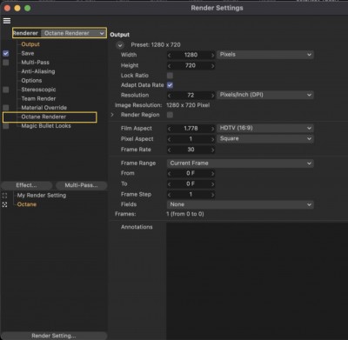Open the Preset chevron button
This screenshot has height=340, width=348.
(x=120, y=45)
